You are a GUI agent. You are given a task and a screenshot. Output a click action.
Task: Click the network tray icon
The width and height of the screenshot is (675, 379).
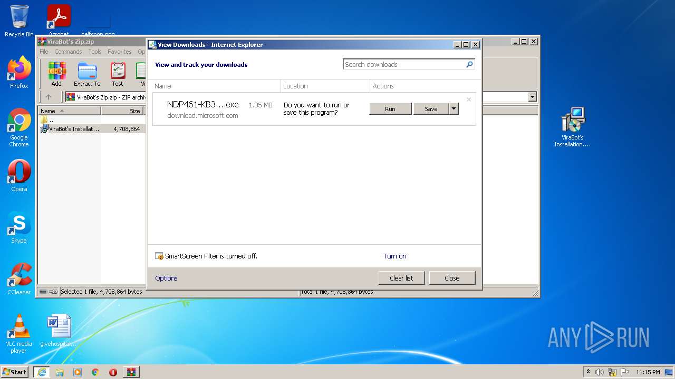tap(612, 372)
